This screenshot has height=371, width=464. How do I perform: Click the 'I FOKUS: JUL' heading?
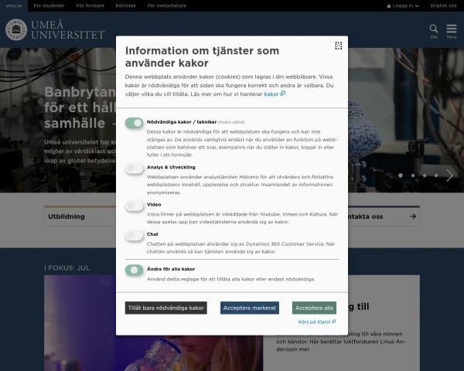67,268
